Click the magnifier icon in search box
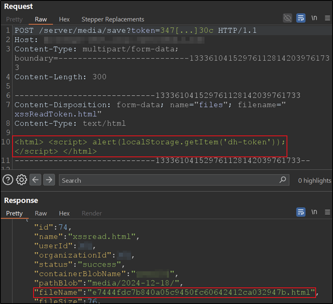 coord(283,180)
